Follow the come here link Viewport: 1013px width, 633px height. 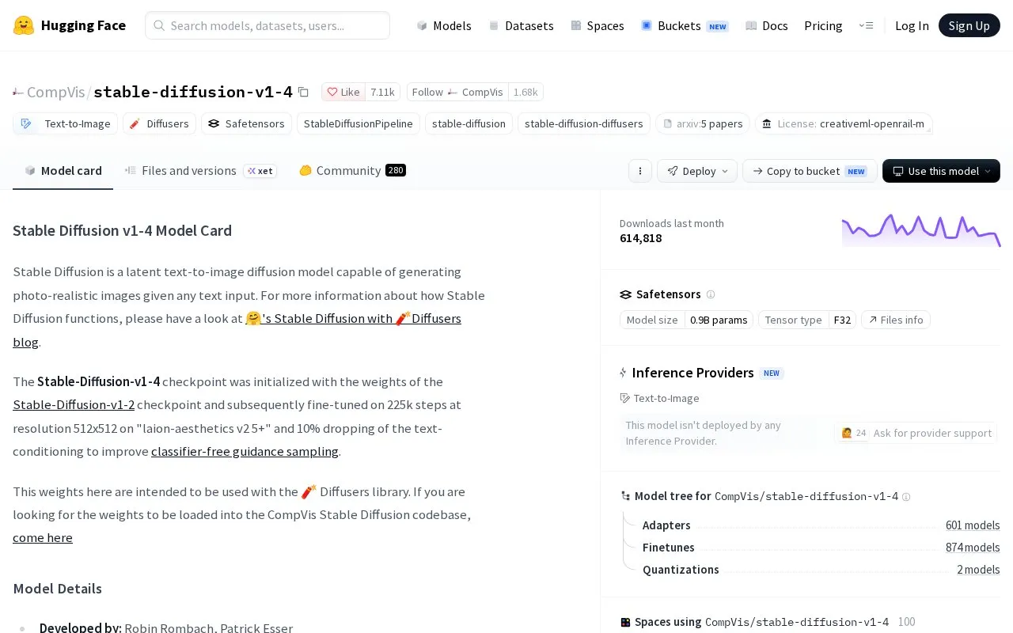point(43,537)
